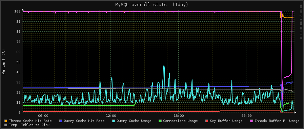Click the 60 value on the y-axis
The height and width of the screenshot is (129, 304).
coord(18,52)
